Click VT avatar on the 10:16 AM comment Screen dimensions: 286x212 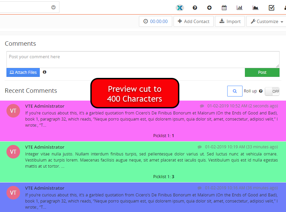(x=13, y=193)
